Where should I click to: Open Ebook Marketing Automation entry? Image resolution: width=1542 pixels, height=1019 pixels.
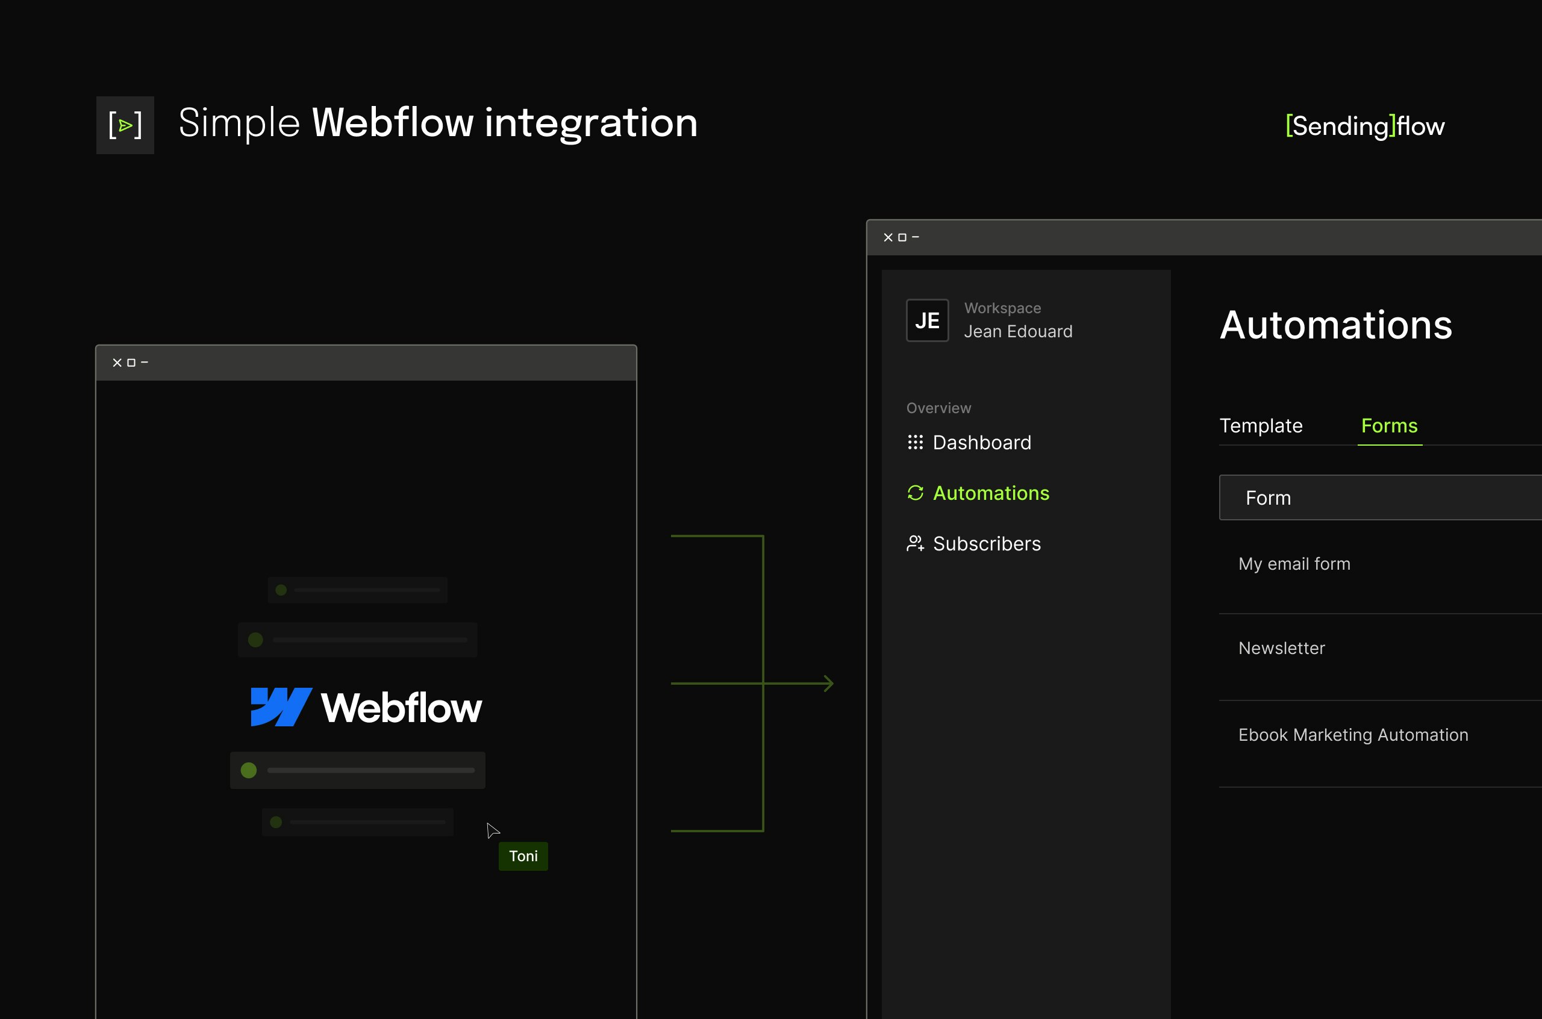coord(1353,734)
